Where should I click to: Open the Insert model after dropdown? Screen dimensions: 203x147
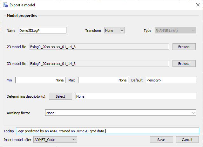[55, 139]
